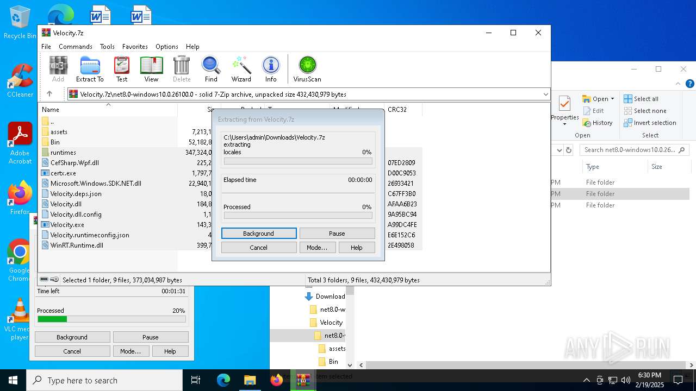Viewport: 696px width, 391px height.
Task: Open the Tools menu
Action: point(107,47)
